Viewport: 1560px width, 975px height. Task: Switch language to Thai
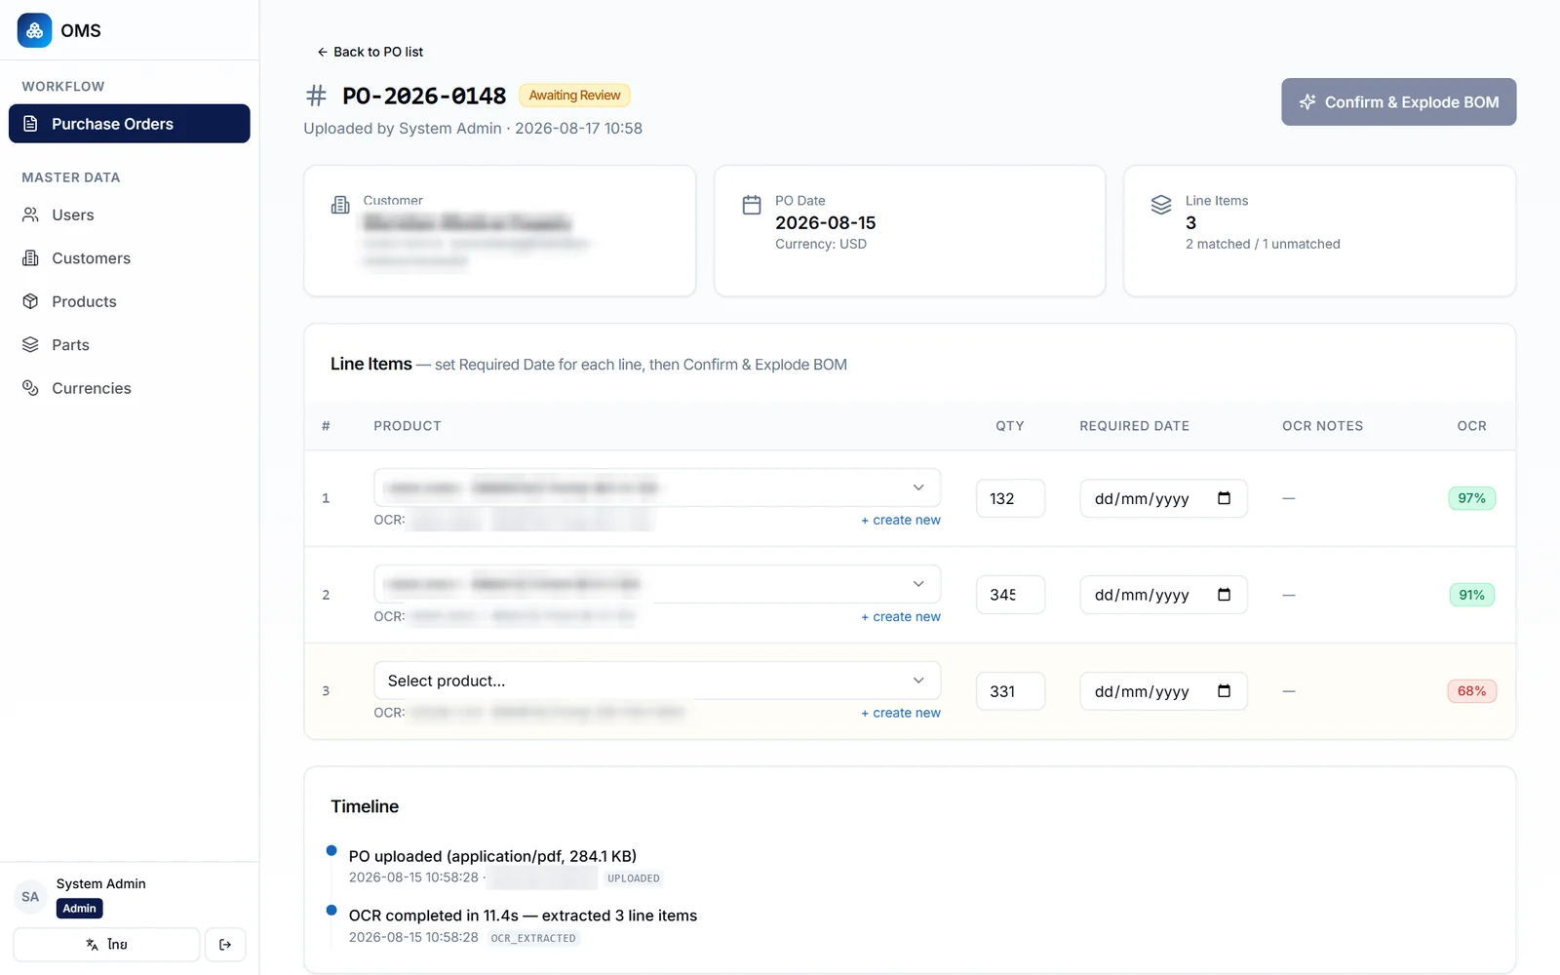click(x=106, y=945)
